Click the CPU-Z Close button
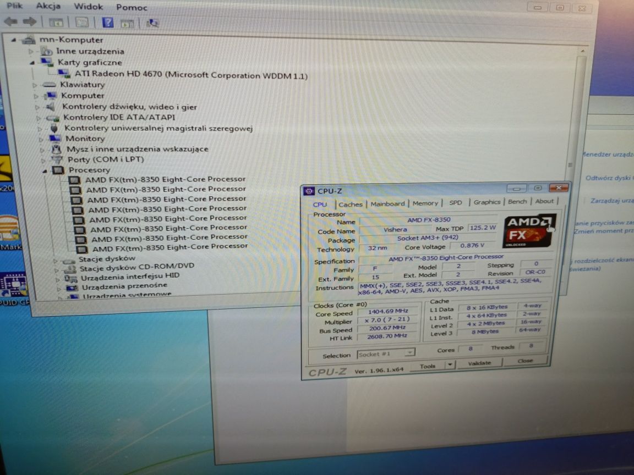 (525, 361)
